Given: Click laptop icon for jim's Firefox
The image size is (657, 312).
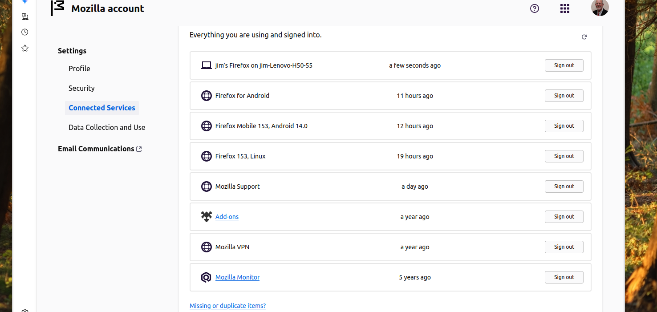Looking at the screenshot, I should (206, 65).
